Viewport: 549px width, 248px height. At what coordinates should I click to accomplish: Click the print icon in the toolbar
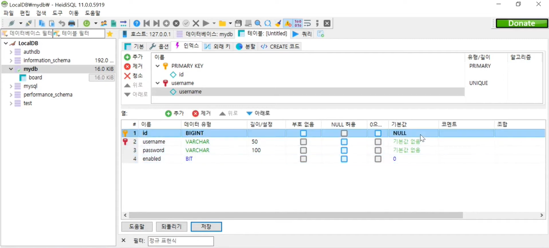pos(72,23)
